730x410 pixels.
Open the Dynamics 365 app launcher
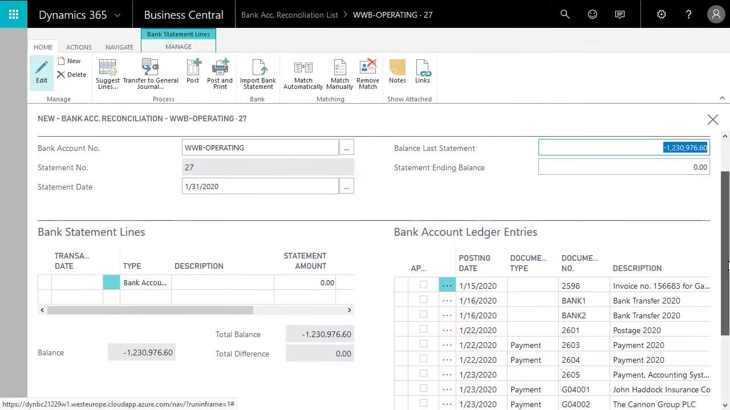tap(14, 14)
